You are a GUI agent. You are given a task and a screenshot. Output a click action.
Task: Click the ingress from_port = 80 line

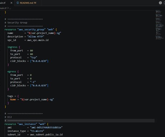(22, 50)
